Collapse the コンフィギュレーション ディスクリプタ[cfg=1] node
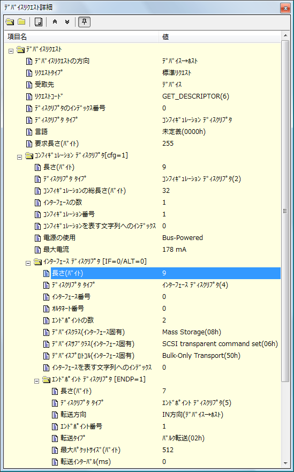The width and height of the screenshot is (294, 472). point(20,157)
